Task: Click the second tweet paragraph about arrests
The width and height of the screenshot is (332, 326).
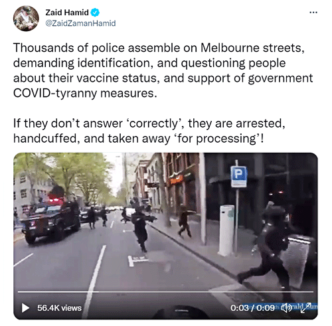Action: (149, 131)
